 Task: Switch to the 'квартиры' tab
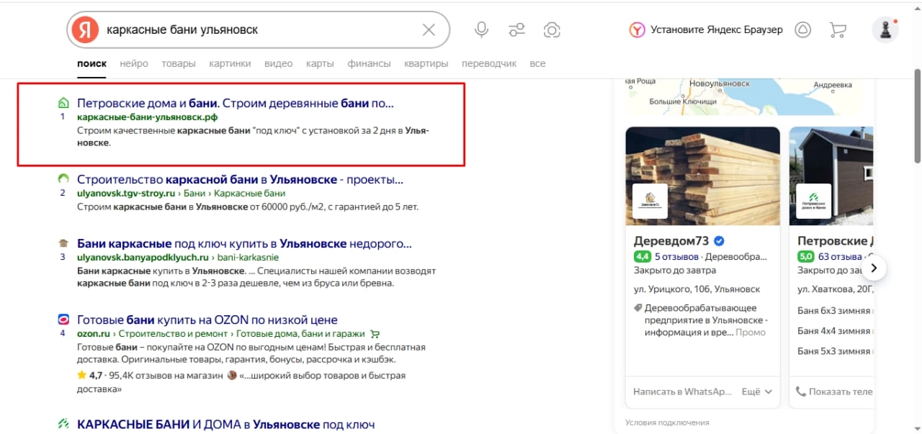tap(426, 63)
